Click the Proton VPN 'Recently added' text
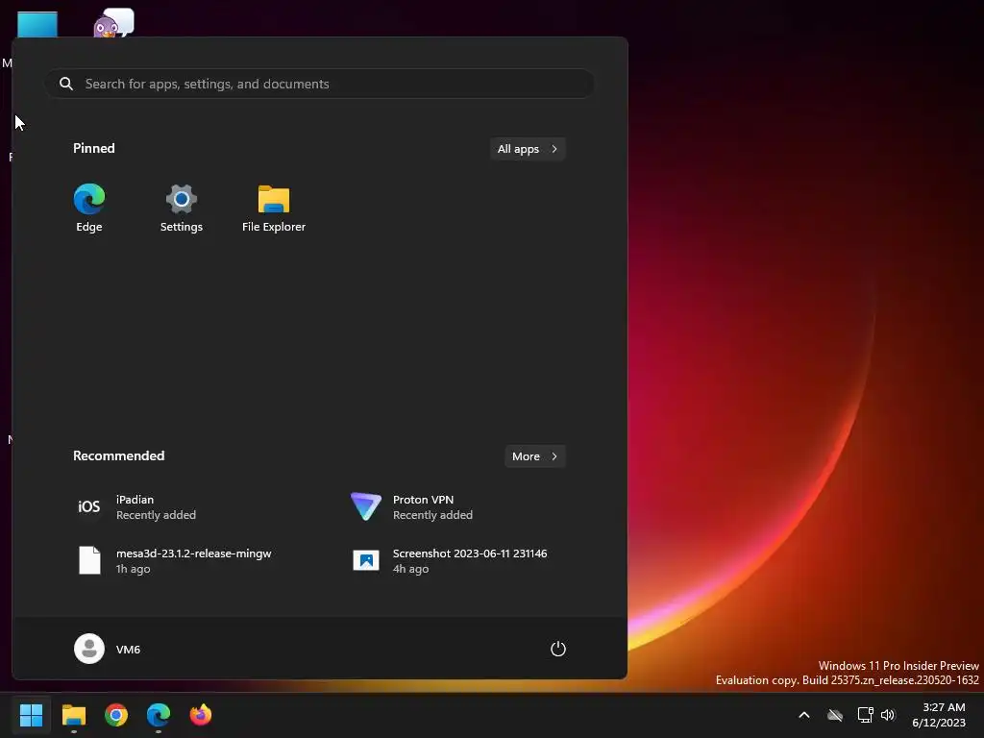The width and height of the screenshot is (984, 738). click(x=432, y=515)
